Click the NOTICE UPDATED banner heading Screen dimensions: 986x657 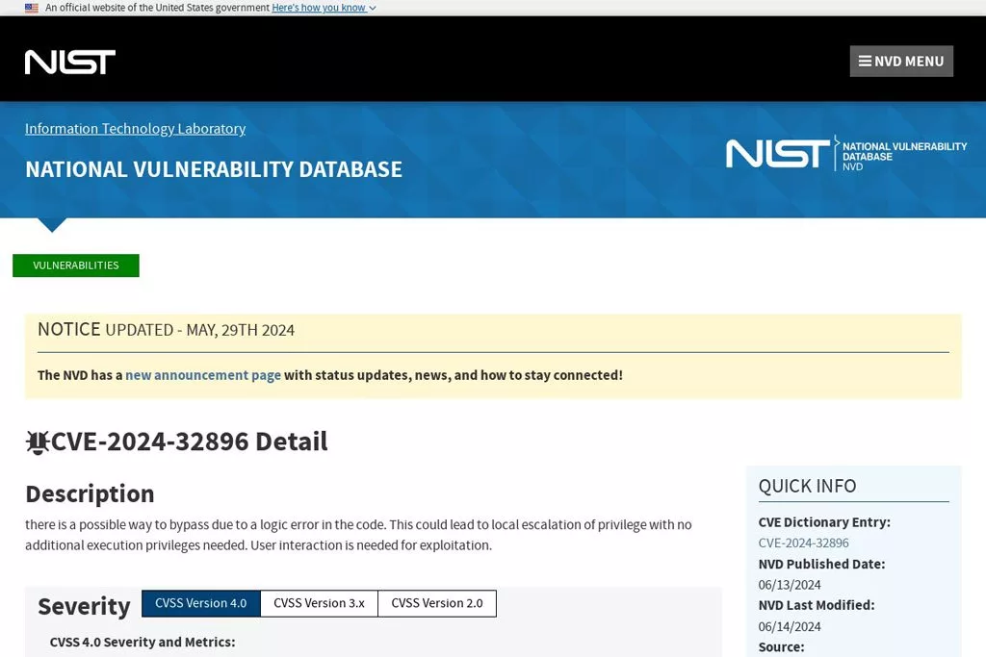point(166,330)
